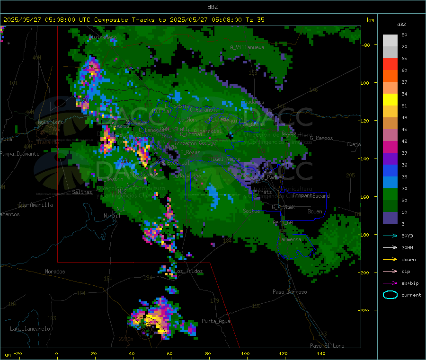Screen dimensions: 426x360
Task: Click the Guadales map label
Action: (253, 102)
